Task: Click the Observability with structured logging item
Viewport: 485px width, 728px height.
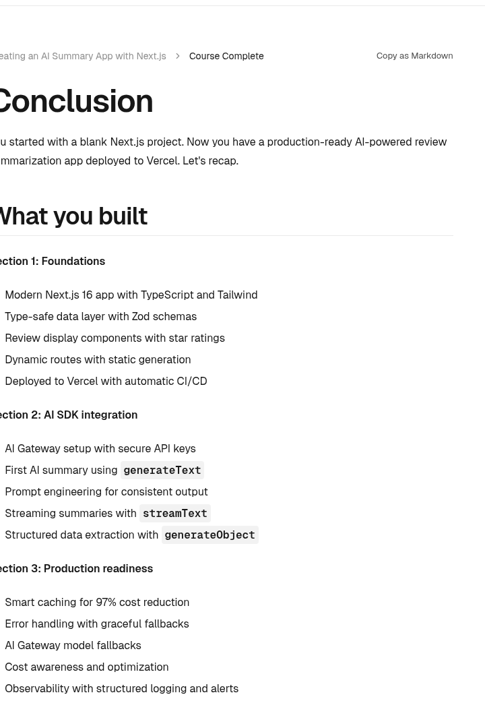Action: 122,688
